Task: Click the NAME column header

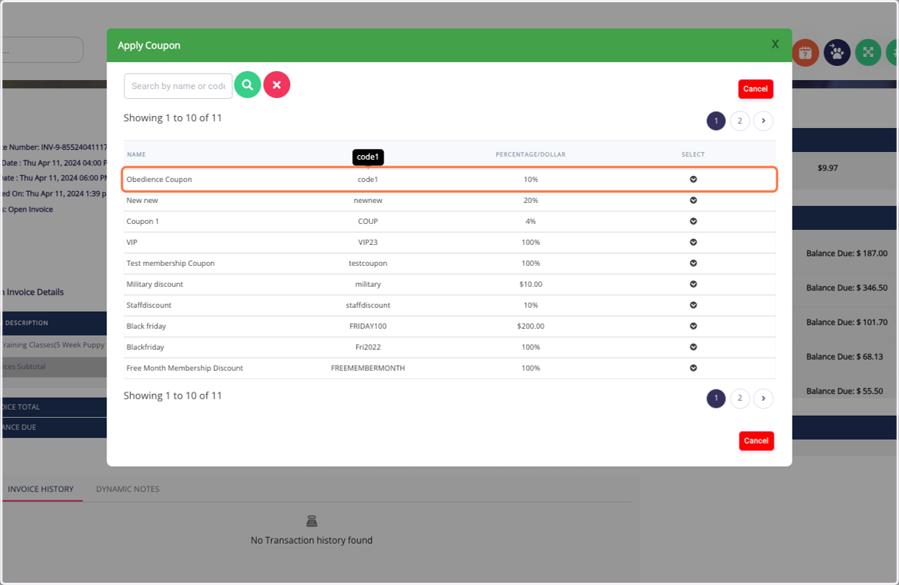Action: (x=136, y=154)
